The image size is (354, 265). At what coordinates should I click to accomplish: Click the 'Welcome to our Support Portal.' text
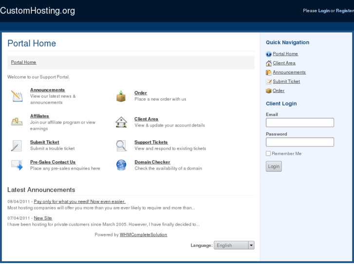click(38, 77)
